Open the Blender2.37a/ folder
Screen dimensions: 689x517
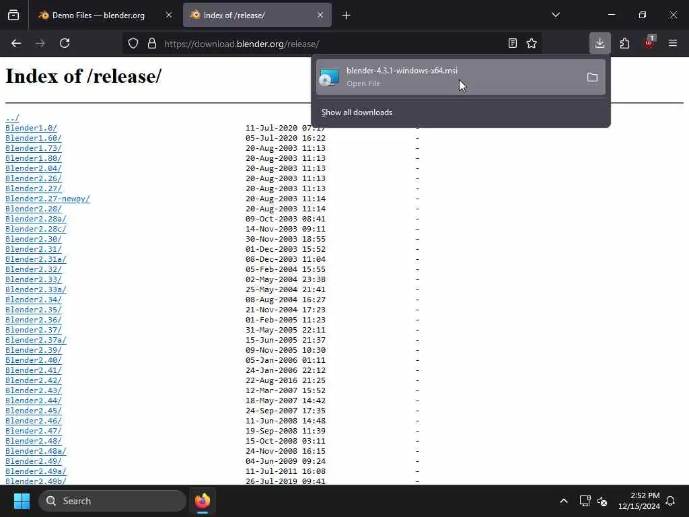36,340
